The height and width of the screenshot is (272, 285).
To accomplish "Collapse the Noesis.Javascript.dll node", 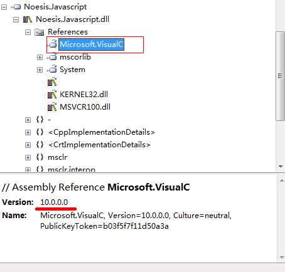I will tap(16, 20).
